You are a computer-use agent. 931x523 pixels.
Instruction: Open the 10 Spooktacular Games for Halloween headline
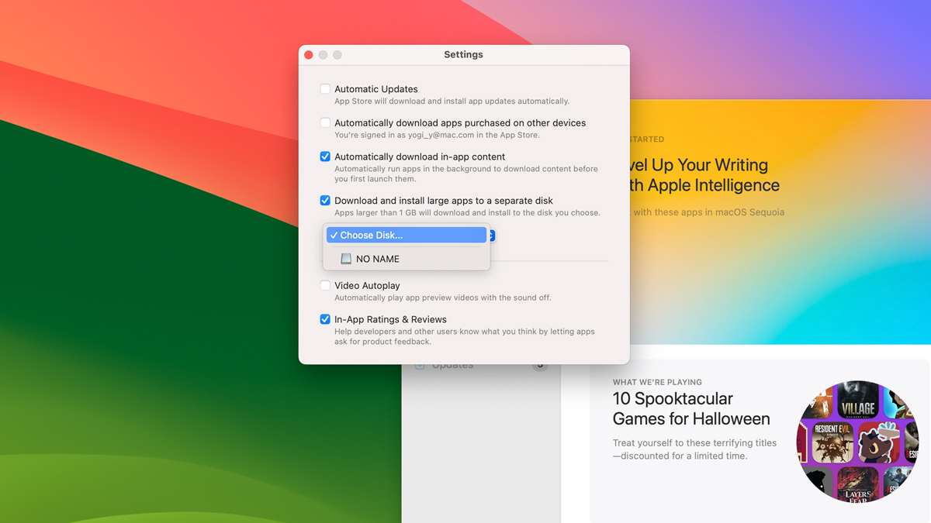point(691,408)
